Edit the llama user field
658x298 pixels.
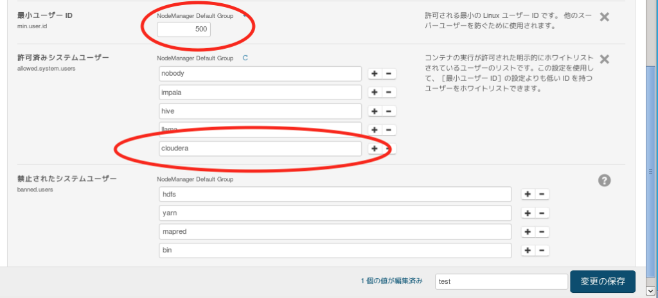click(x=260, y=130)
